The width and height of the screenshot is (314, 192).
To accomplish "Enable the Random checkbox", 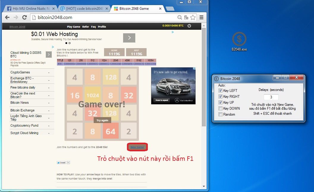I will click(220, 114).
